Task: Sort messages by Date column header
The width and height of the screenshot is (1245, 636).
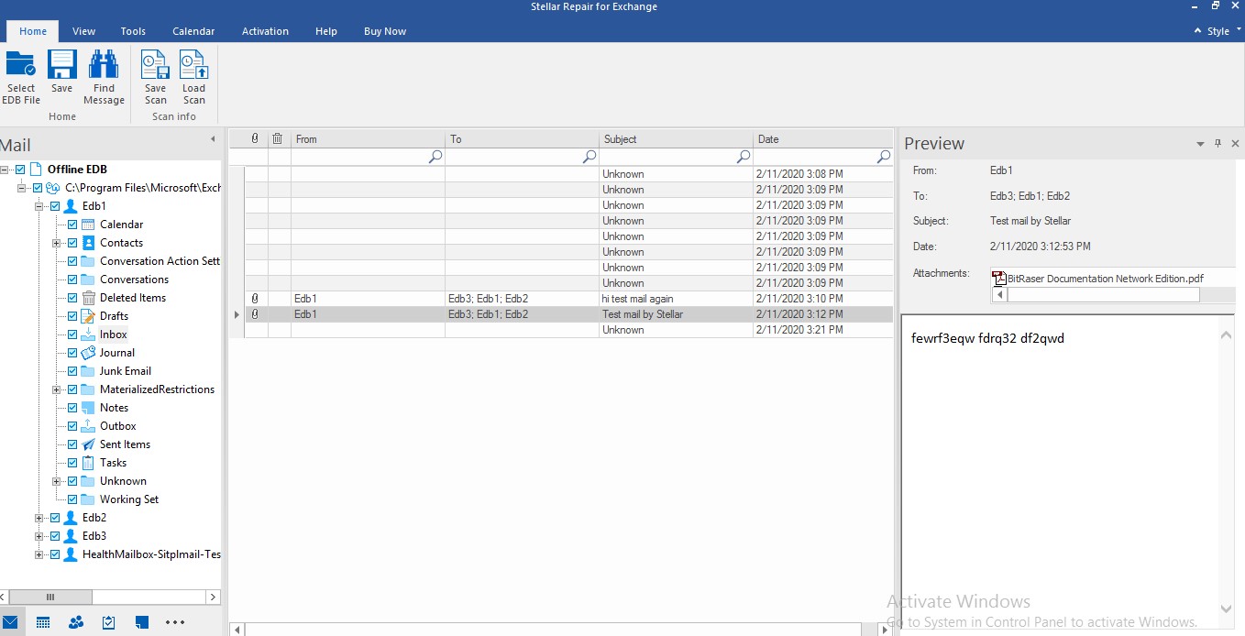Action: (x=822, y=139)
